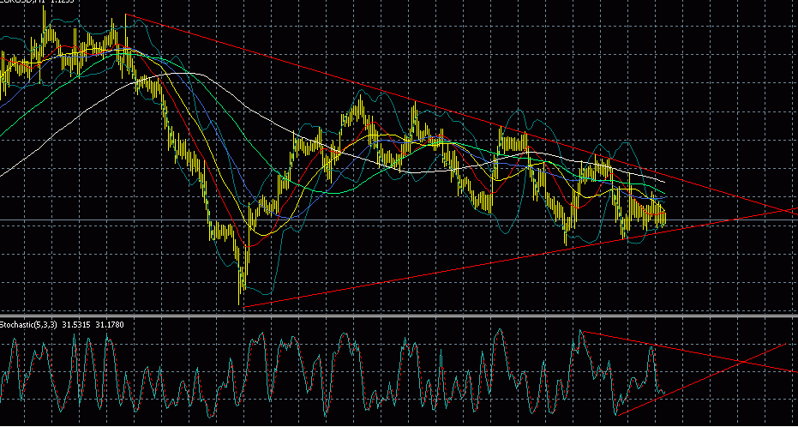Select the descending red trendline above price
The height and width of the screenshot is (427, 798).
pyautogui.click(x=461, y=115)
